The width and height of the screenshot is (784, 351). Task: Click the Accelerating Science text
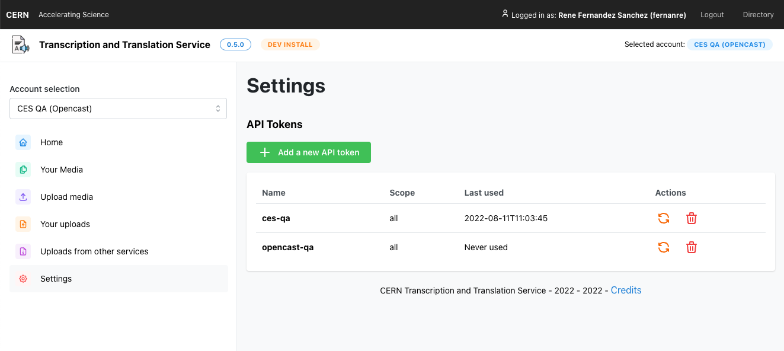[x=73, y=15]
